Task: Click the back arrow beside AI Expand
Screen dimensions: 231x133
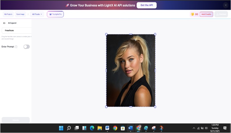Action: 4,23
